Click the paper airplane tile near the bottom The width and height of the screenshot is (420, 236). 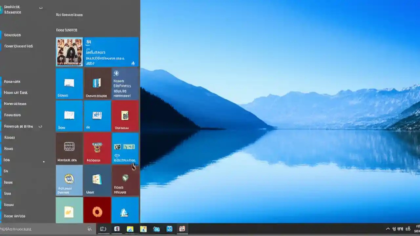coord(125,211)
